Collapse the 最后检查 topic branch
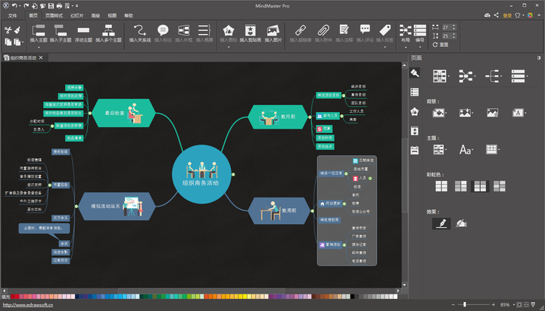545x311 pixels. click(x=89, y=113)
